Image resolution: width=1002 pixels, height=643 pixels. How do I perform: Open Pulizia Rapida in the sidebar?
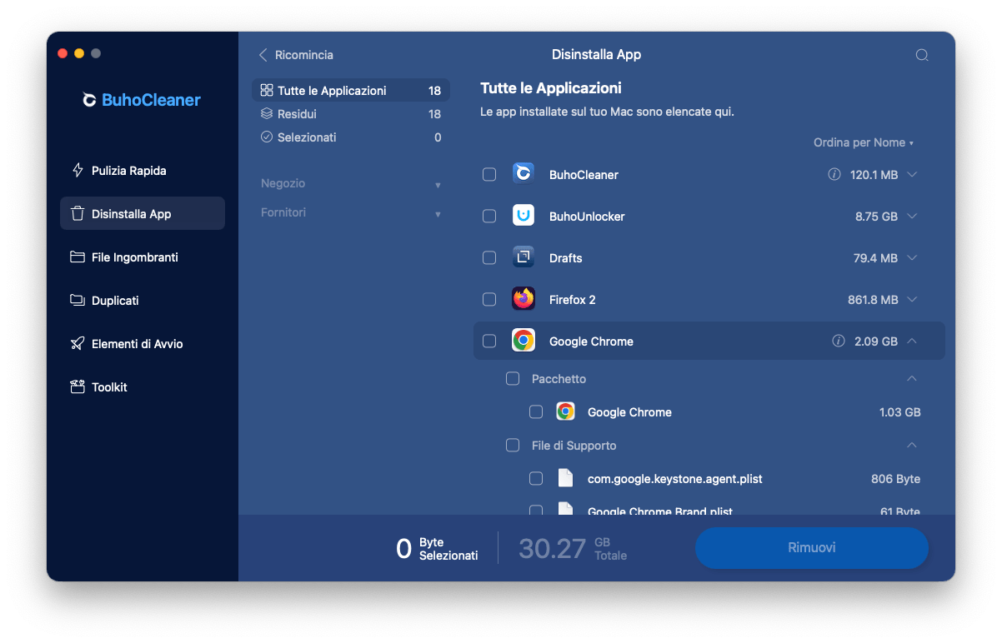click(128, 171)
